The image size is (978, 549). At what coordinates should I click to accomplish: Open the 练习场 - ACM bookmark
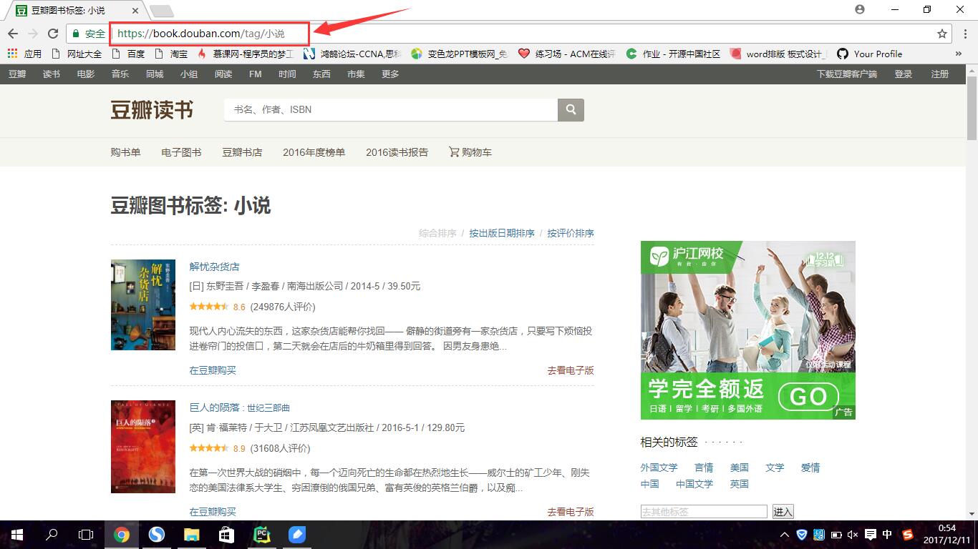567,54
